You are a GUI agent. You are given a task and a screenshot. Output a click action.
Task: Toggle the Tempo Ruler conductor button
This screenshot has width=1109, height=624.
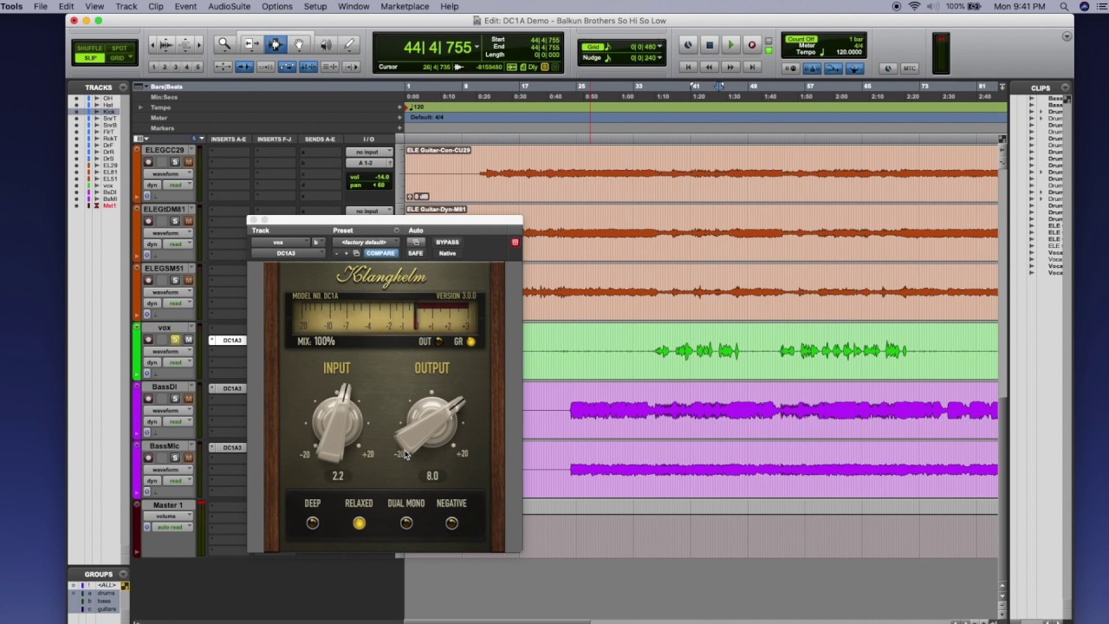[854, 68]
